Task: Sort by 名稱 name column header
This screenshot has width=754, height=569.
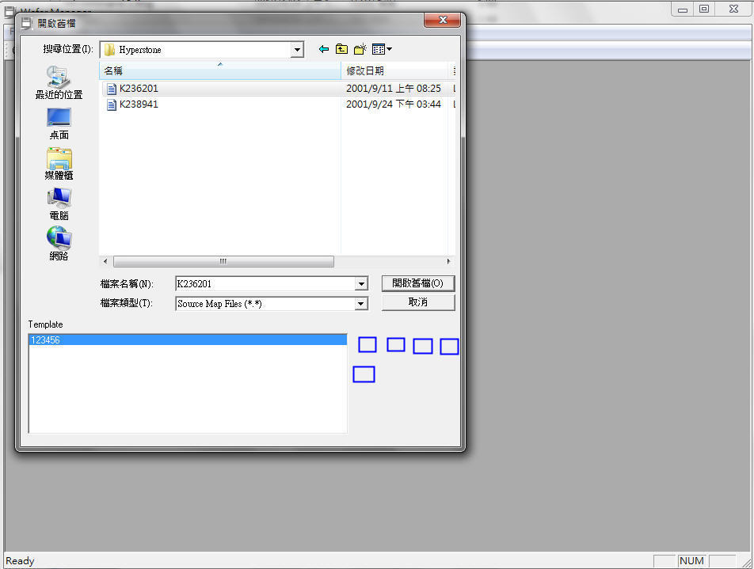Action: click(x=219, y=70)
